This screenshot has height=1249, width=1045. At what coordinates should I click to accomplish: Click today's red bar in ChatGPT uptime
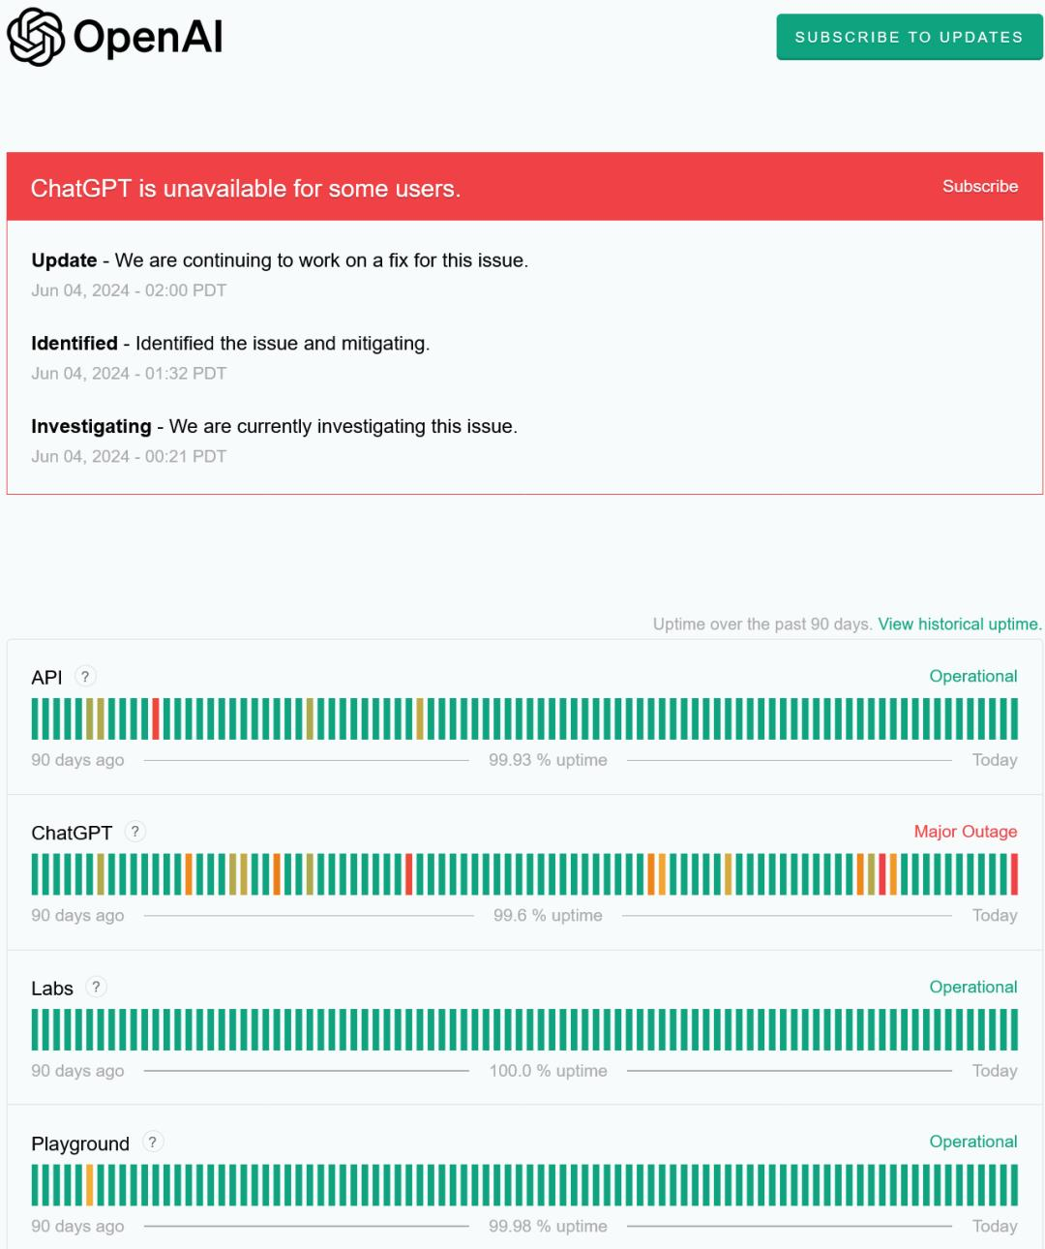[x=1014, y=874]
